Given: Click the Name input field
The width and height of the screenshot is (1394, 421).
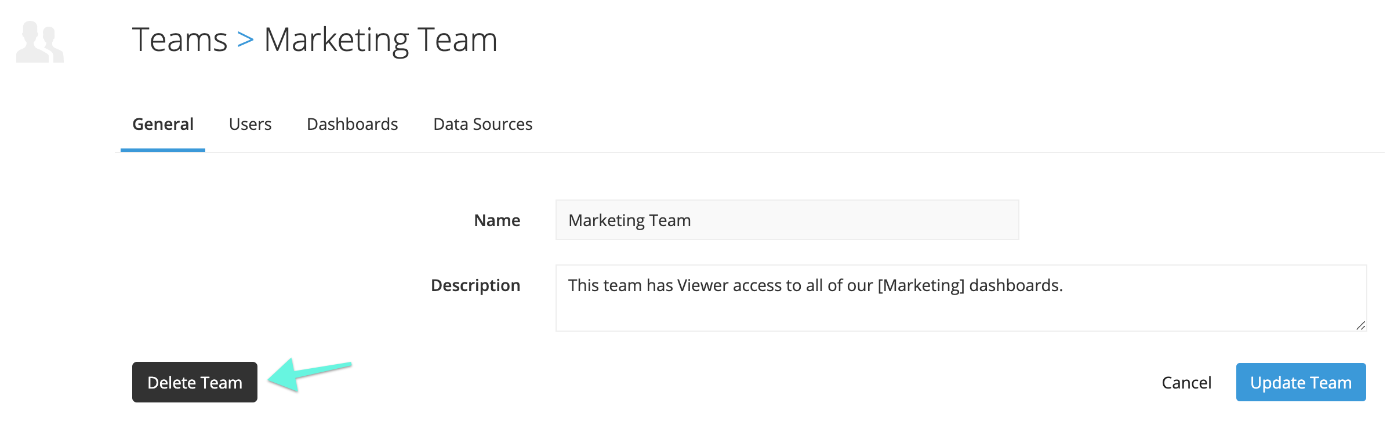Looking at the screenshot, I should point(787,220).
